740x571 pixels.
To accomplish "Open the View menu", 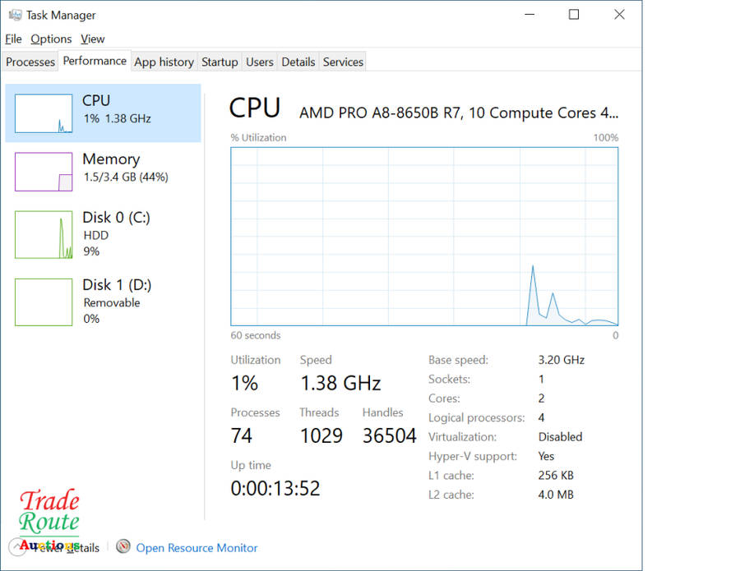I will [93, 39].
